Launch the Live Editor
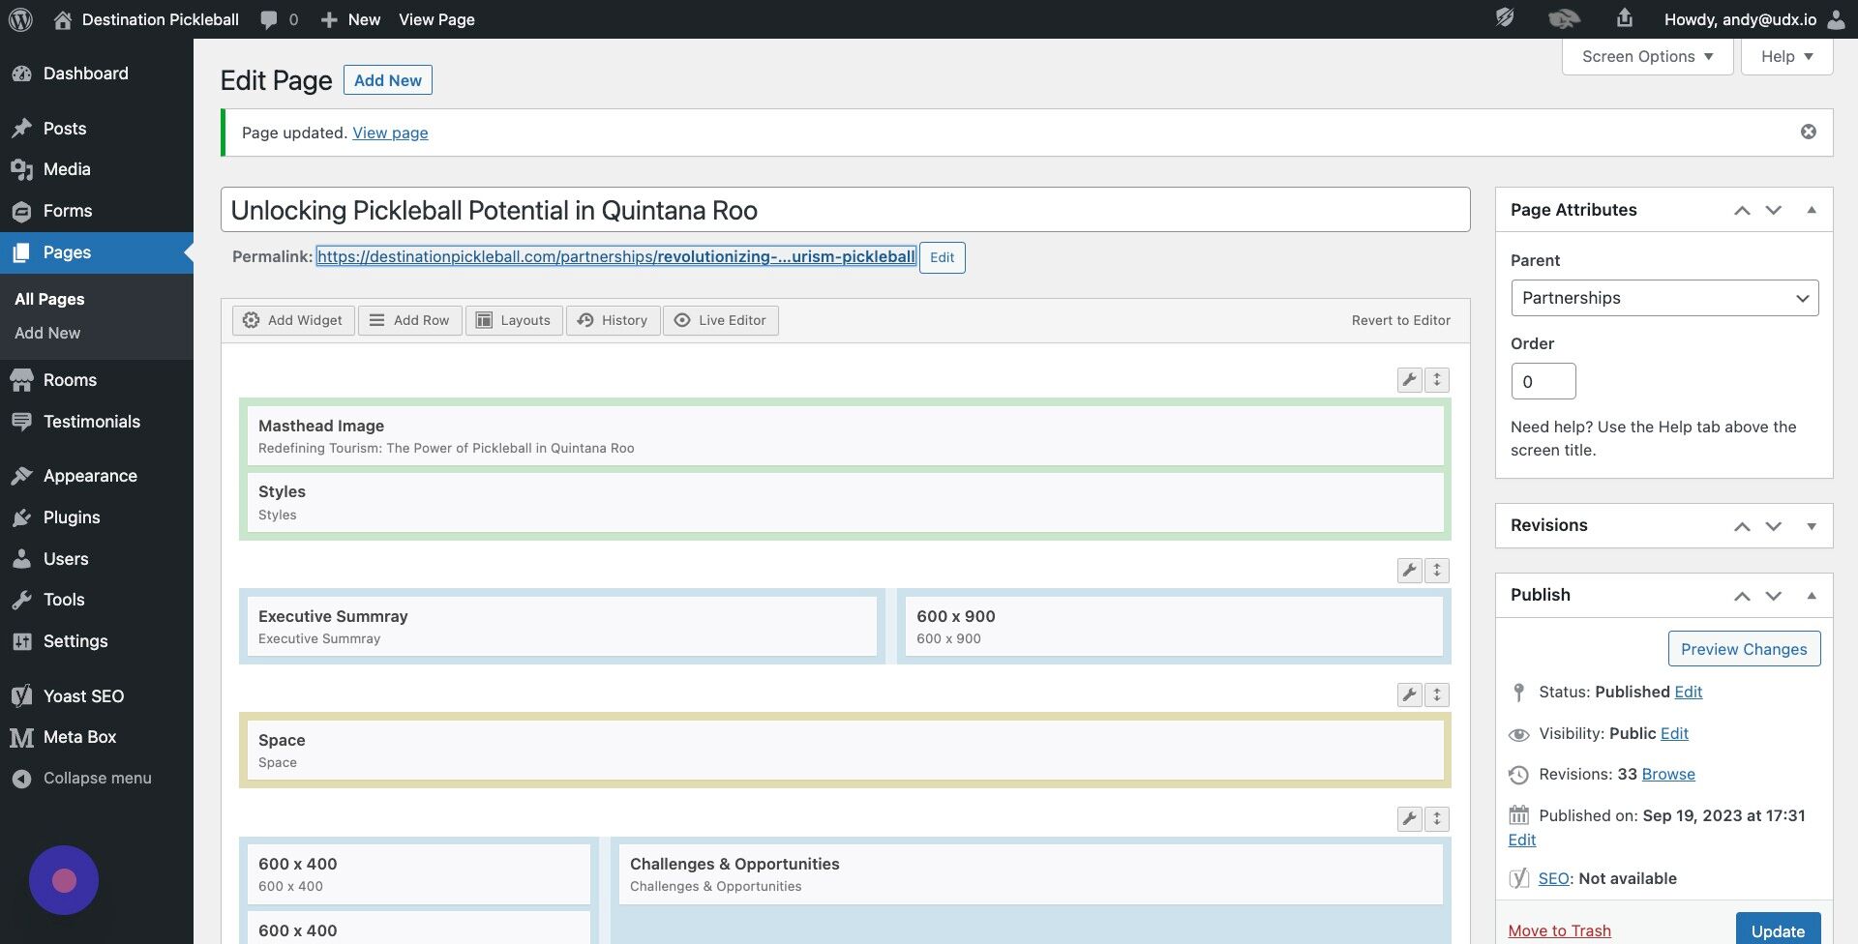This screenshot has width=1858, height=944. pyautogui.click(x=721, y=320)
